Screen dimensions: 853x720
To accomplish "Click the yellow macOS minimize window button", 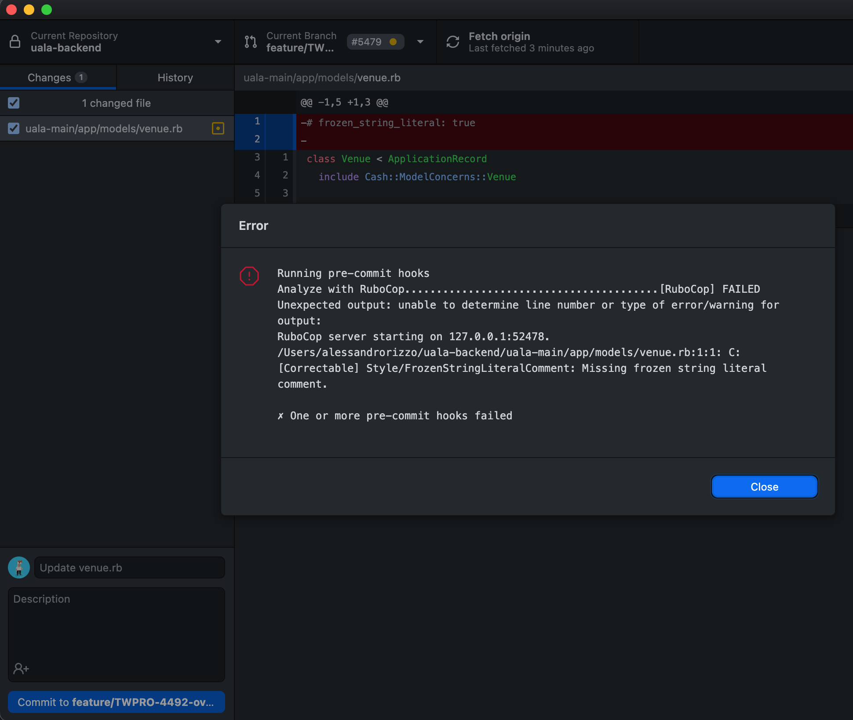I will point(29,10).
